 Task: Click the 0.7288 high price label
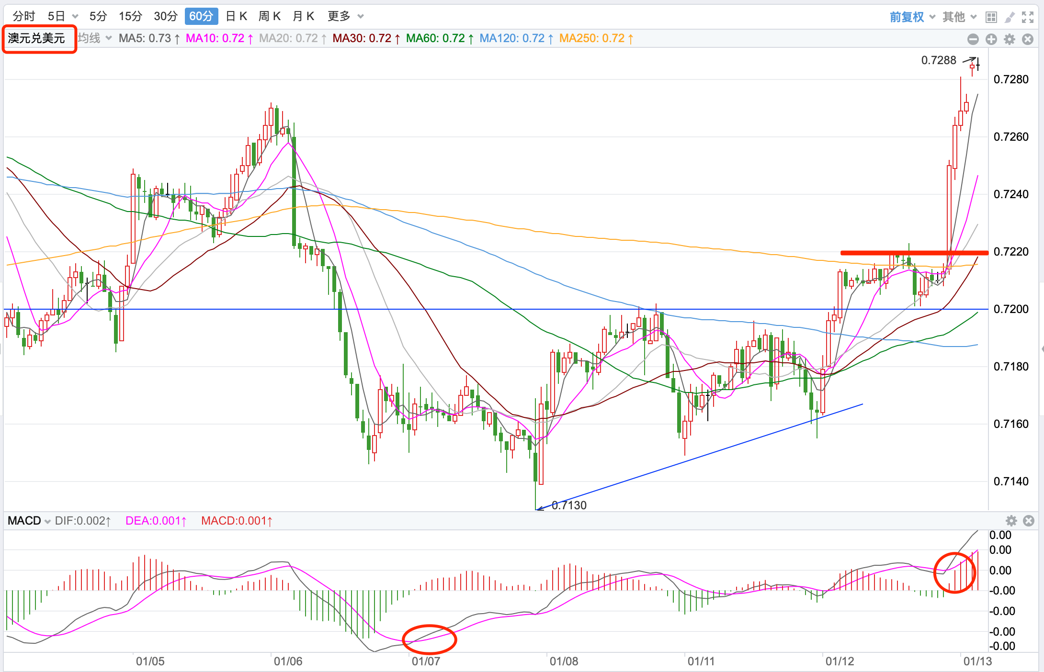point(939,60)
